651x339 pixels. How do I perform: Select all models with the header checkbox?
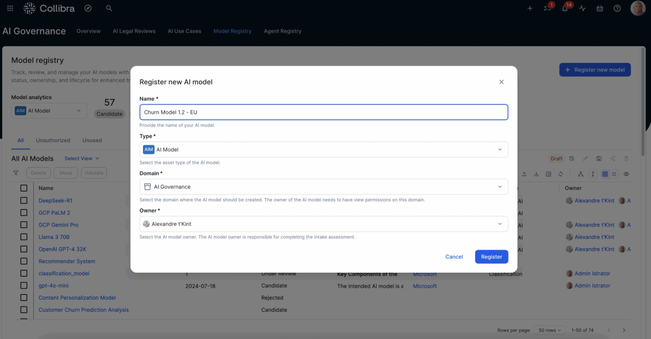tap(24, 188)
